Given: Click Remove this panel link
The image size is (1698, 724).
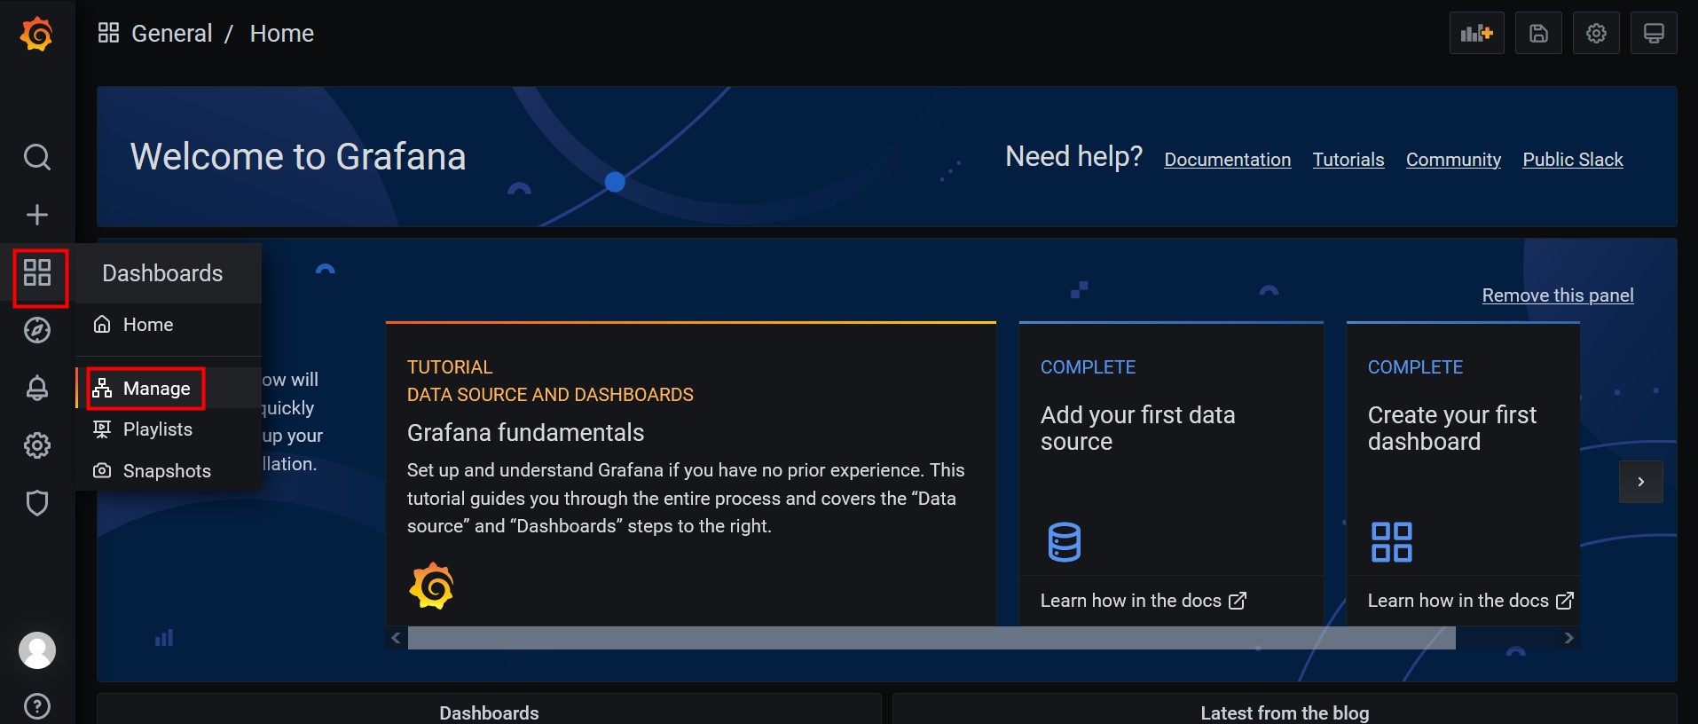Looking at the screenshot, I should (x=1558, y=295).
